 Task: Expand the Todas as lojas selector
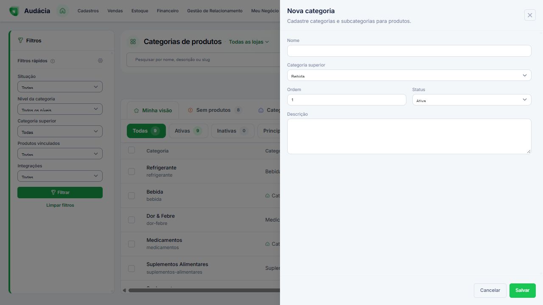tap(249, 42)
